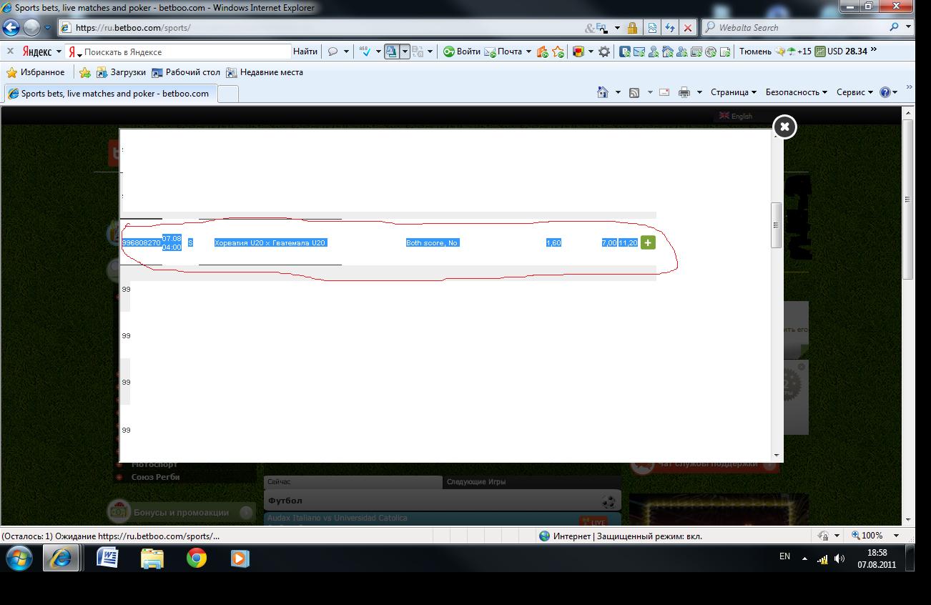Viewport: 931px width, 605px height.
Task: Click odds value 1,60
Action: tap(553, 243)
